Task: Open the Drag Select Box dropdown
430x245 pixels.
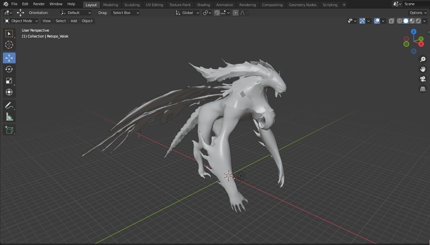Action: click(125, 13)
